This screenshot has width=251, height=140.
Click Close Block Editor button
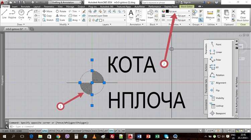coord(243,16)
